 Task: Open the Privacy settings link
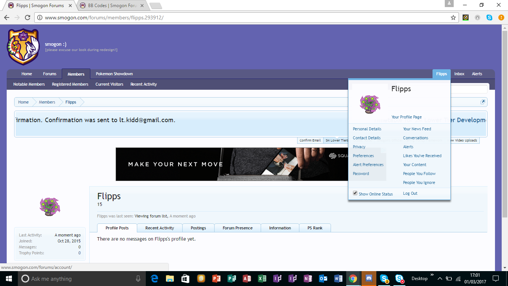[359, 147]
